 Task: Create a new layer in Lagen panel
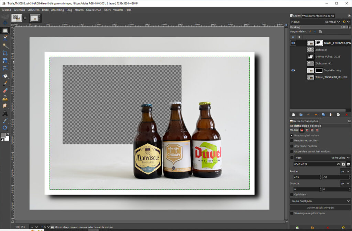[293, 115]
